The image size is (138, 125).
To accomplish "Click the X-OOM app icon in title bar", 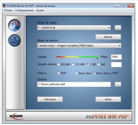I will point(5,6).
